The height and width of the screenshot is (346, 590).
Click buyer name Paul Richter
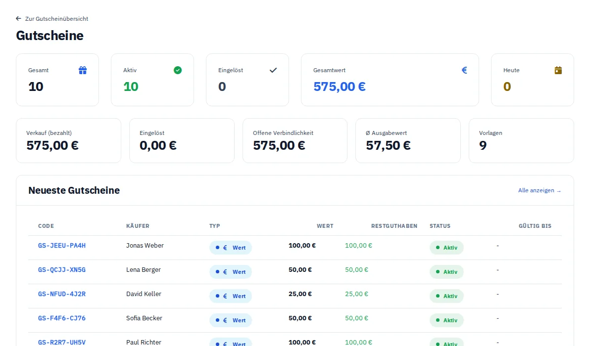click(144, 342)
